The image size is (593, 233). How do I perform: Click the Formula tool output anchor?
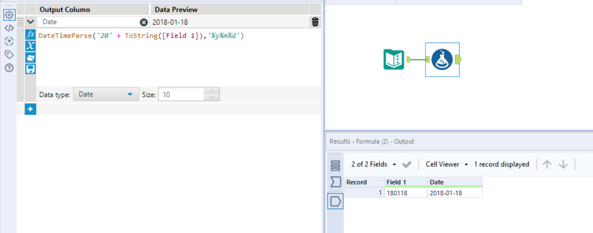[458, 59]
